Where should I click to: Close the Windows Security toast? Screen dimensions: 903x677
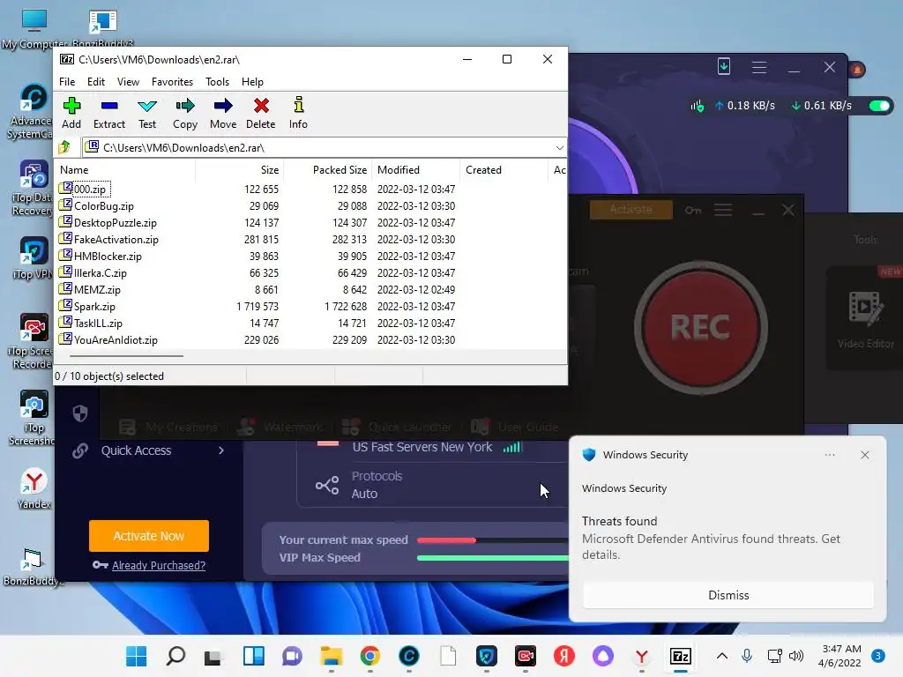(x=865, y=455)
